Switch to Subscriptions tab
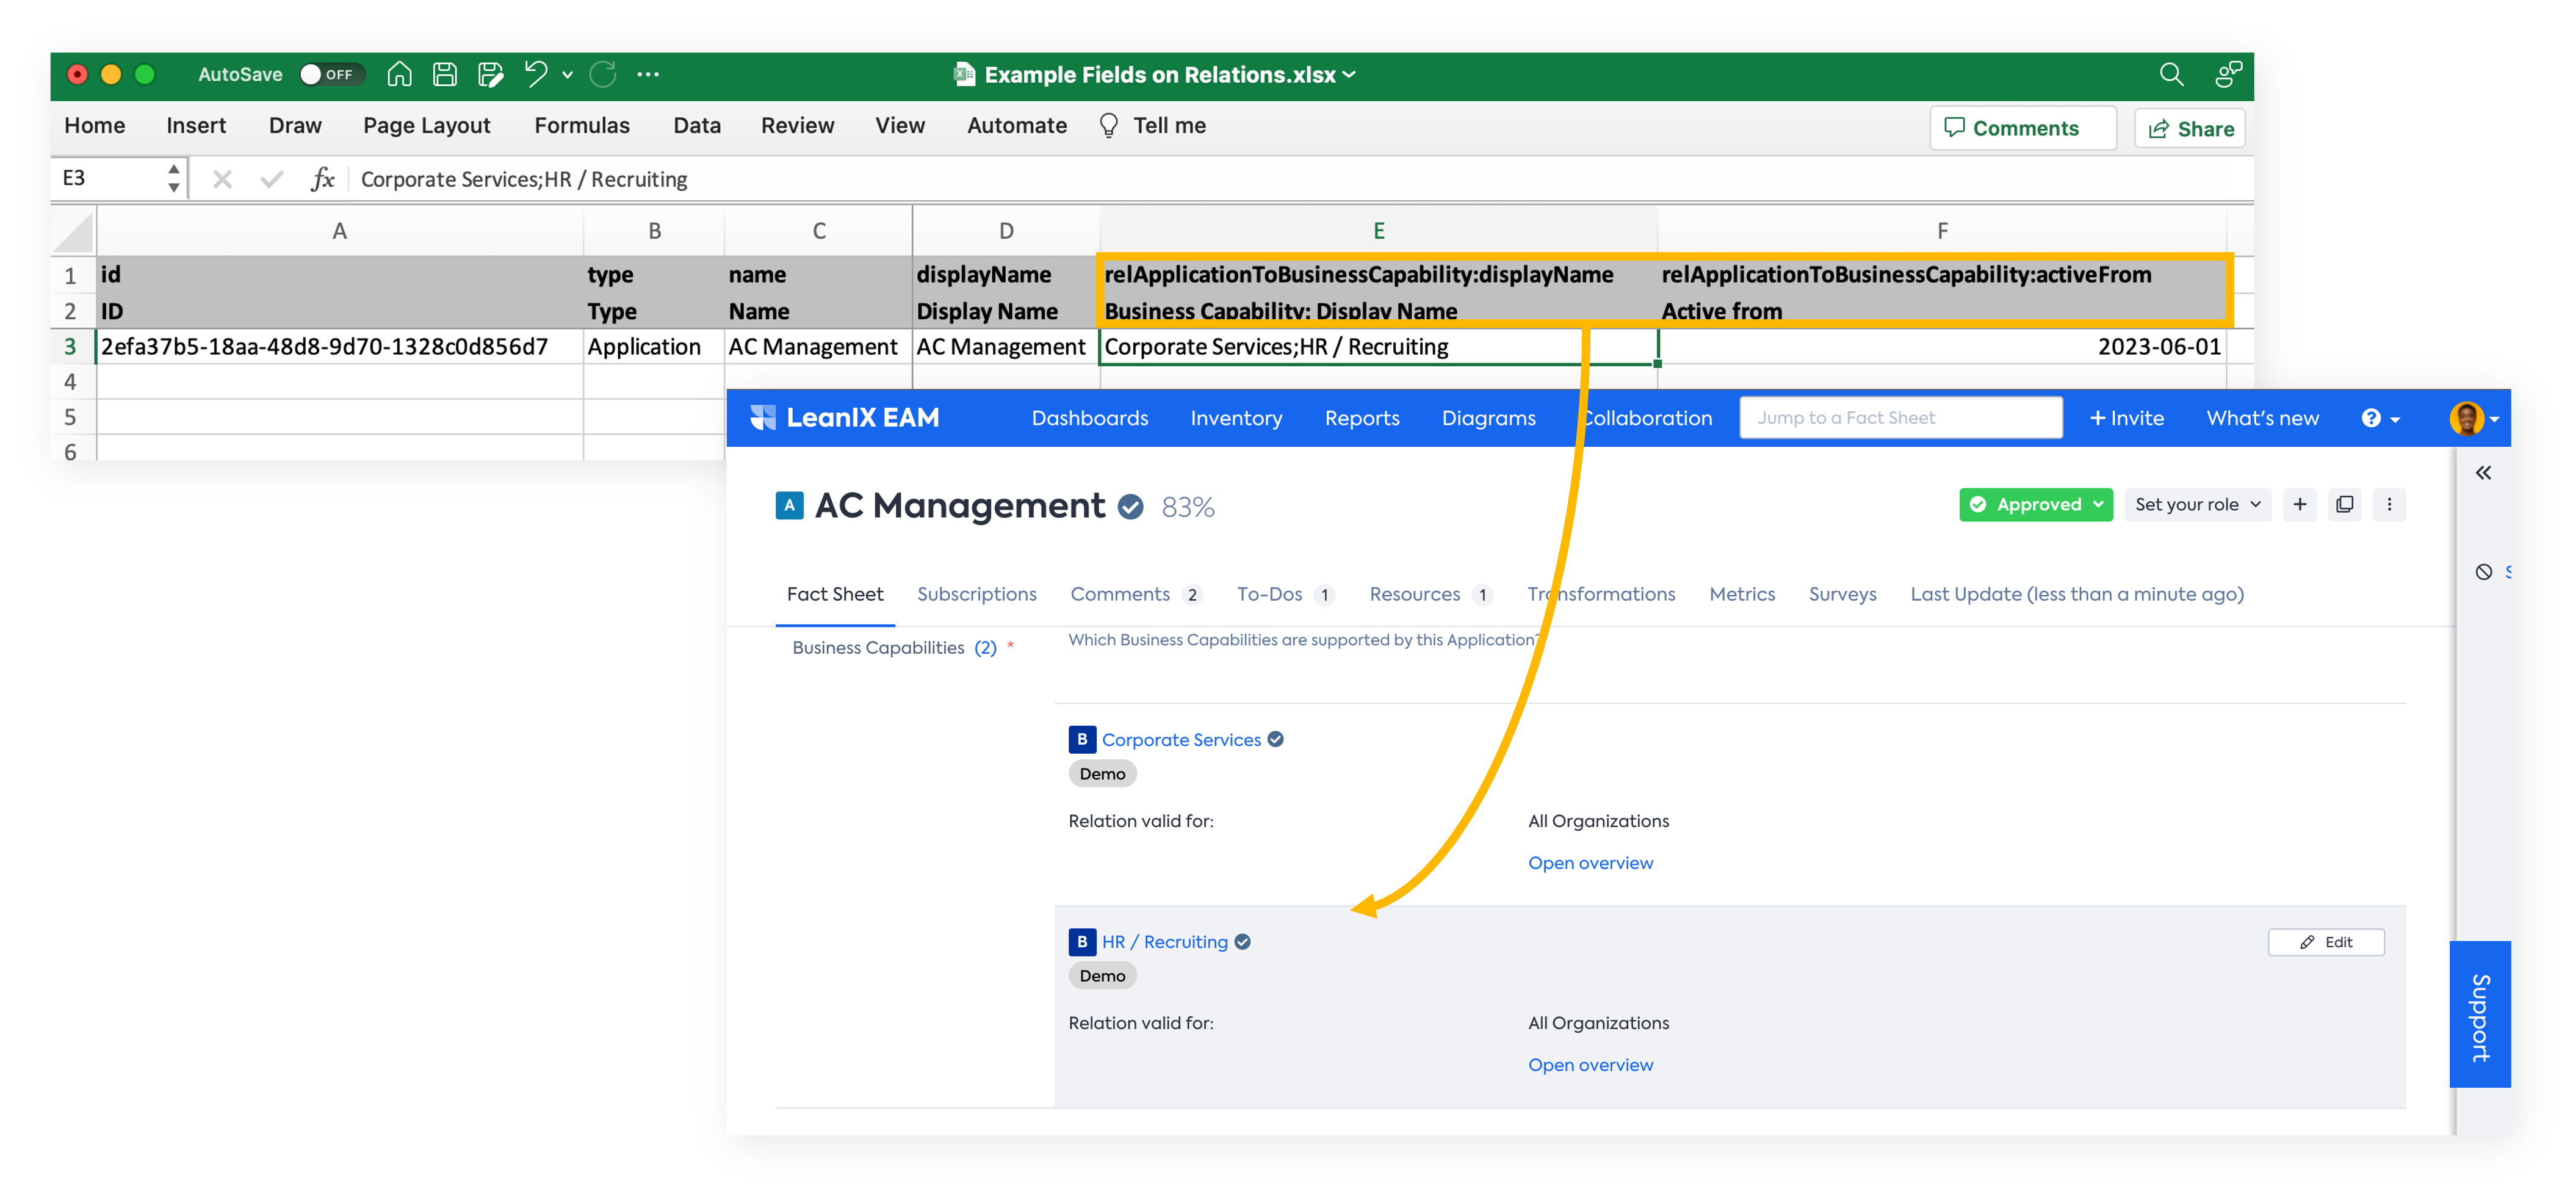 (x=976, y=595)
